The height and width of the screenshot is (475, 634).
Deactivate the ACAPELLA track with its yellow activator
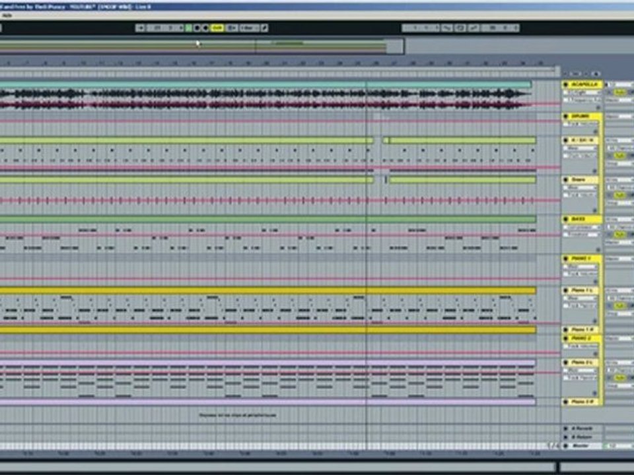coord(619,92)
